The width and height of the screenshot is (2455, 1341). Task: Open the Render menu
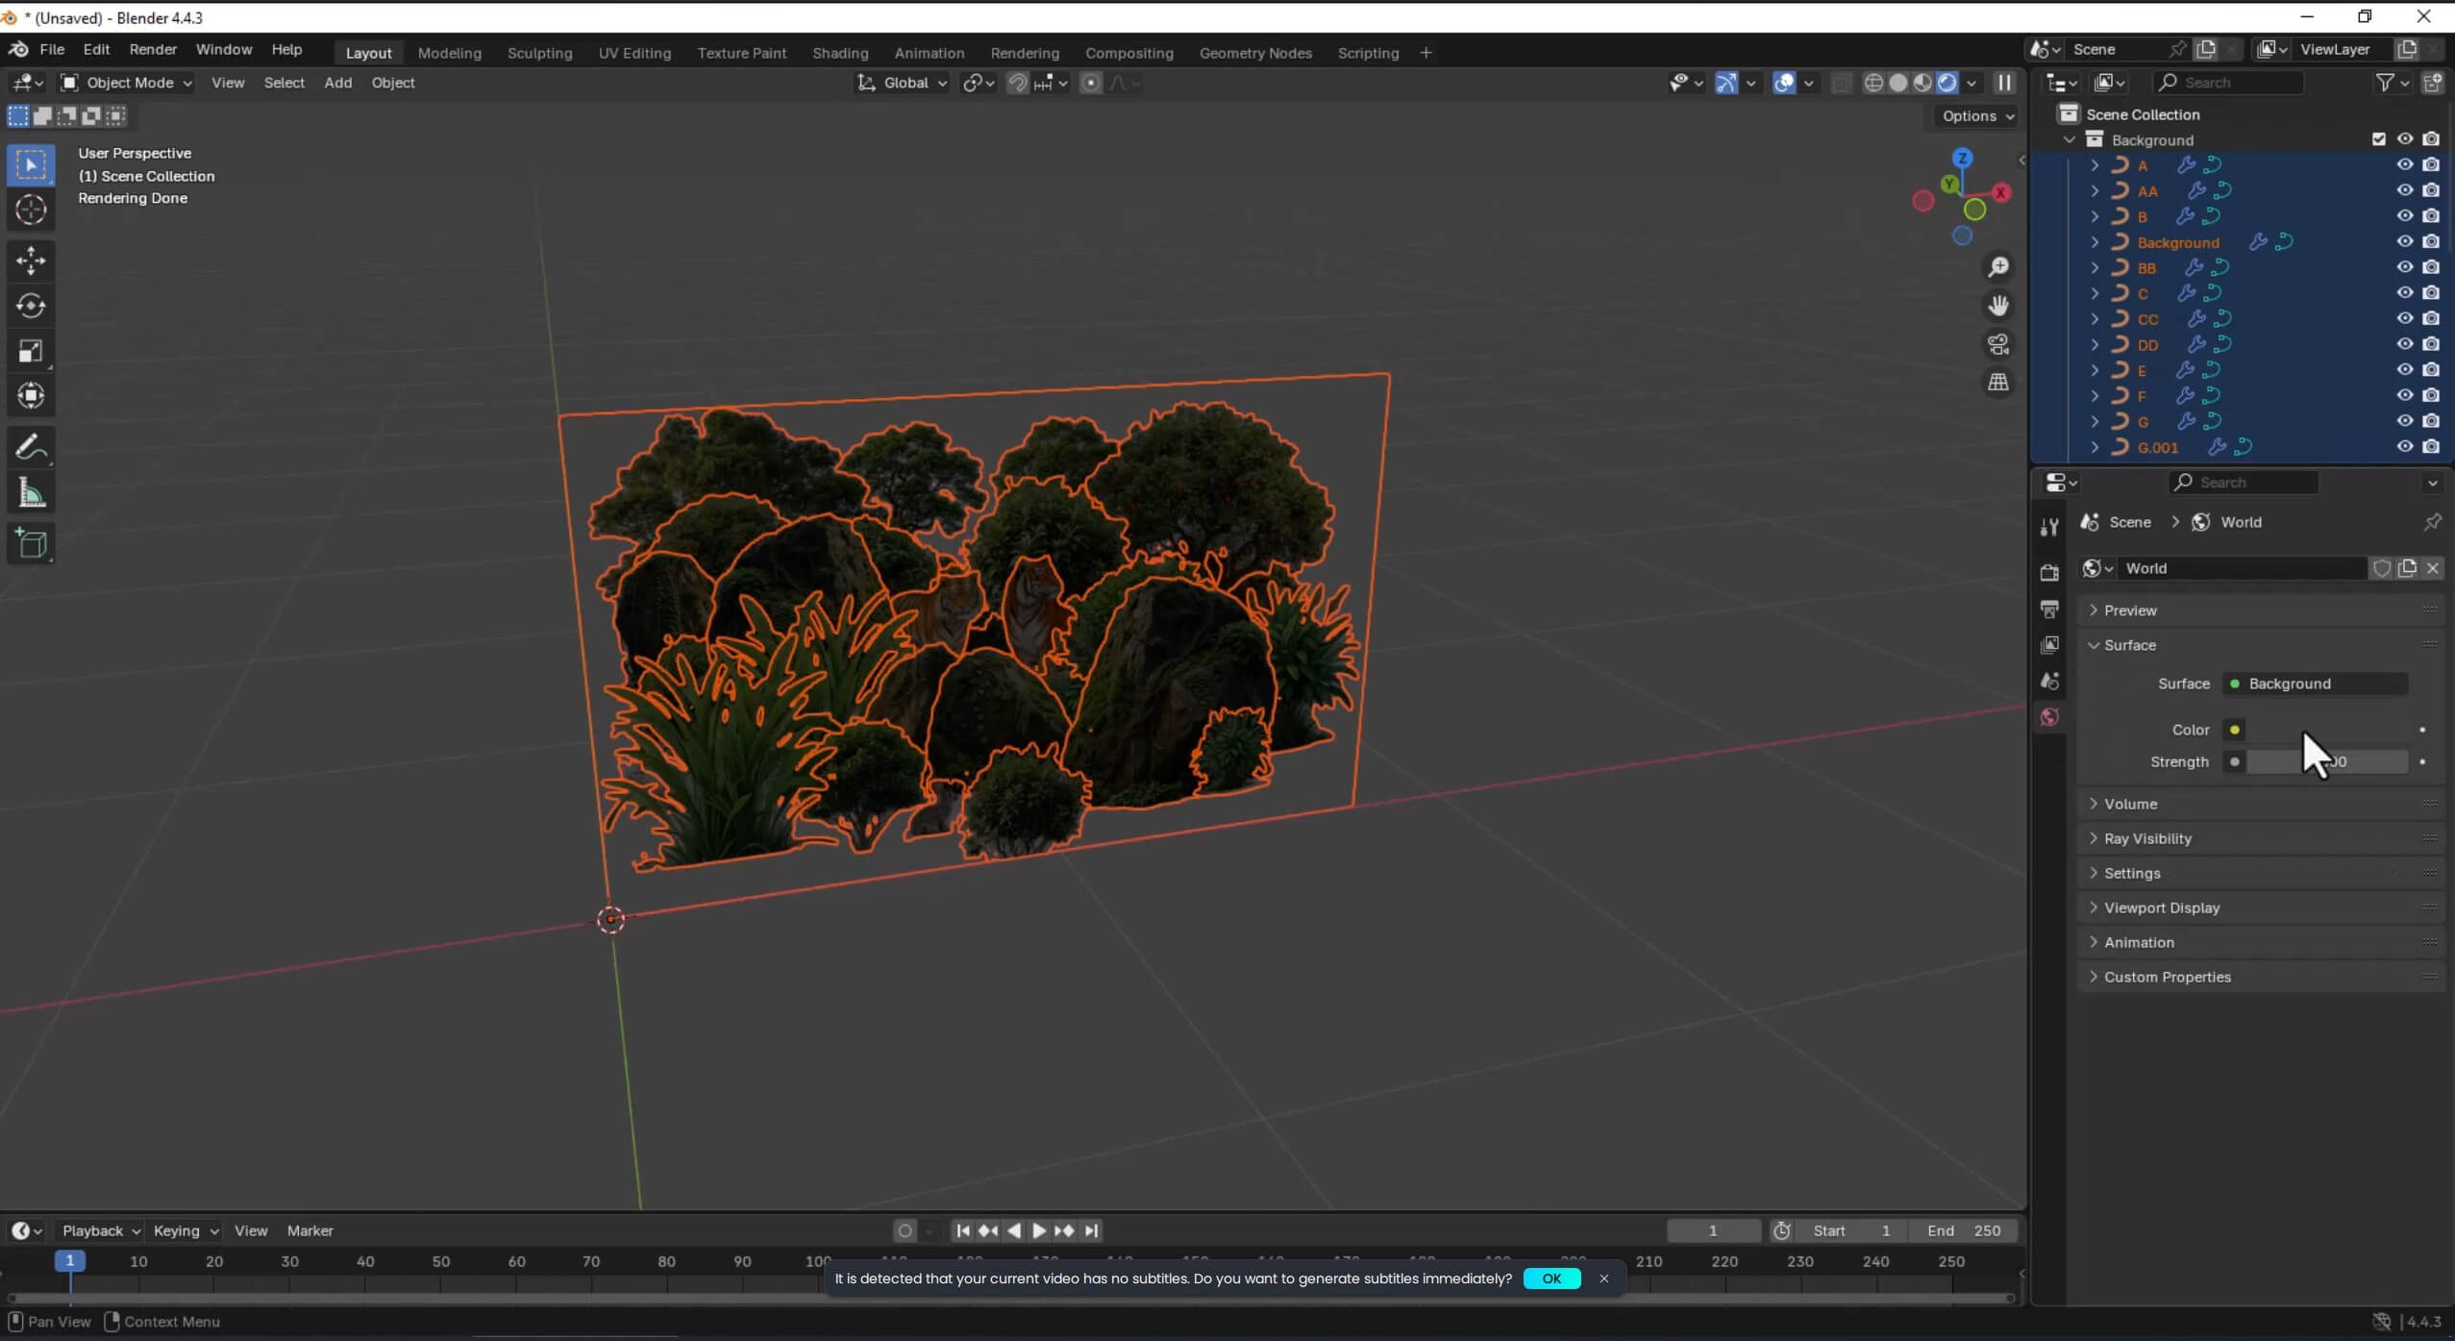pyautogui.click(x=153, y=49)
